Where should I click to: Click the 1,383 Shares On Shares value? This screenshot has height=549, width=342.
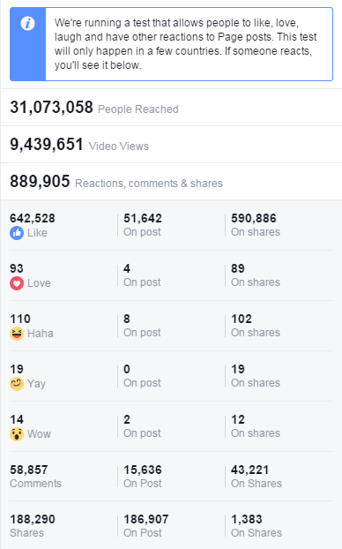[x=247, y=519]
